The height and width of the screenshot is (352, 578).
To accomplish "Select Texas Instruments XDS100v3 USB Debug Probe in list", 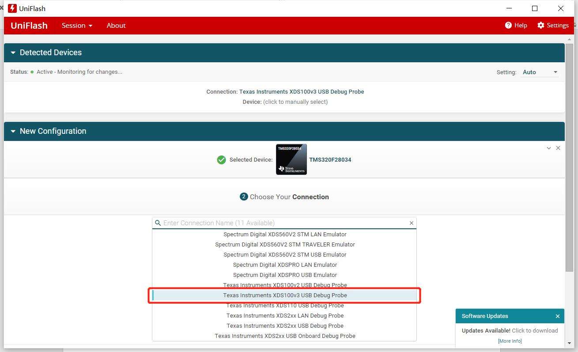I will (x=285, y=295).
